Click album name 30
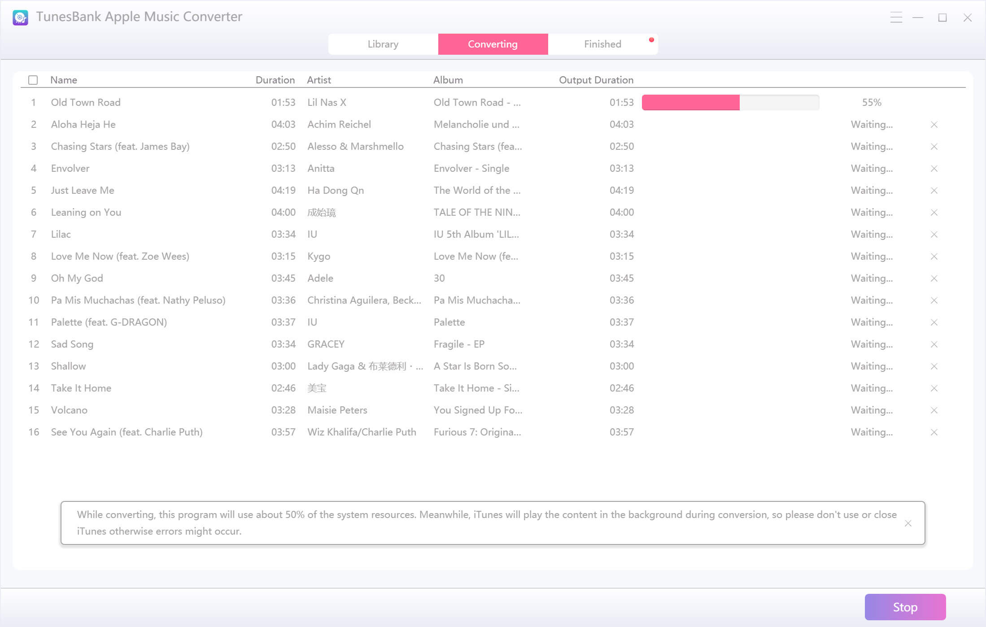This screenshot has width=986, height=627. [439, 278]
